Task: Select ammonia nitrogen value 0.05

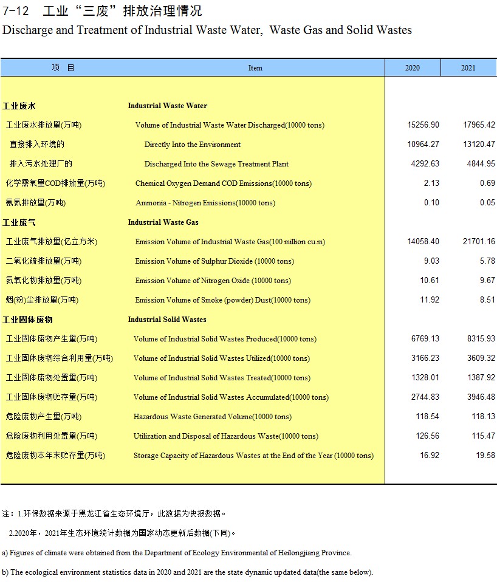Action: tap(487, 203)
